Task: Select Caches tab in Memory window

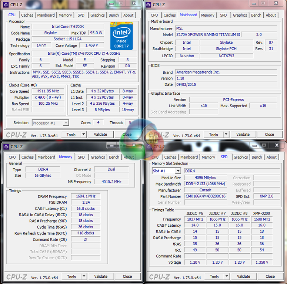Action: coord(27,157)
